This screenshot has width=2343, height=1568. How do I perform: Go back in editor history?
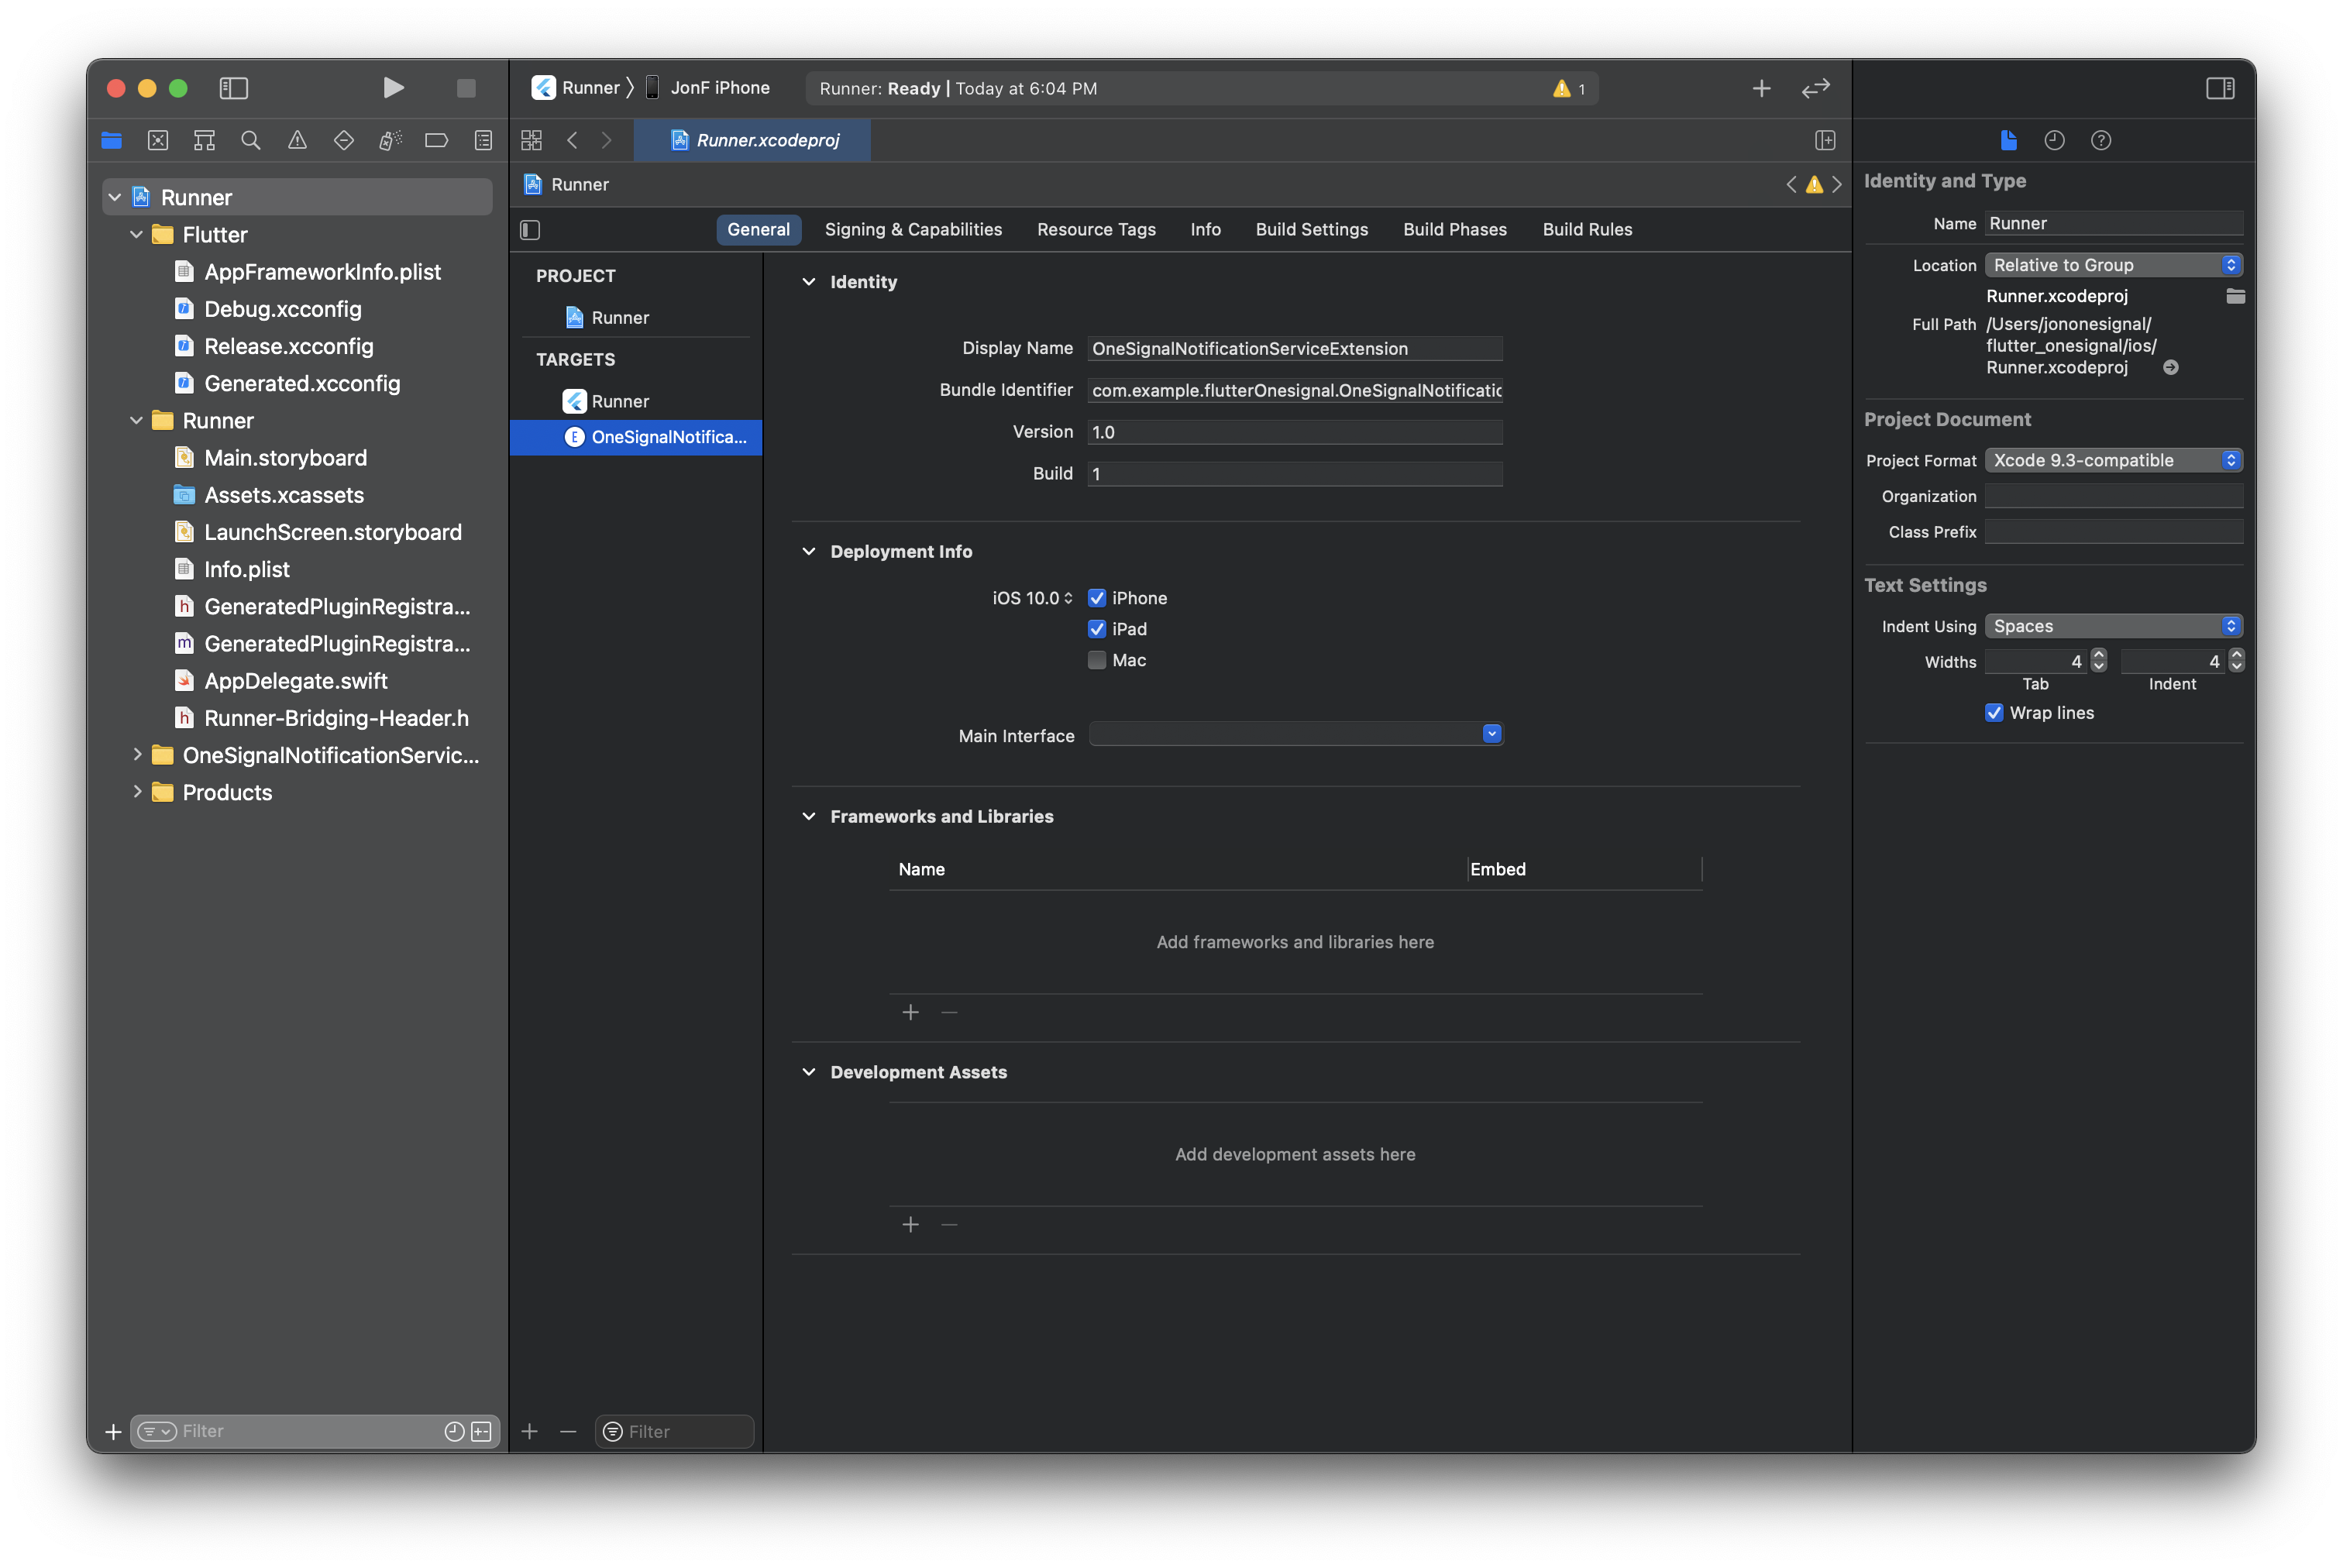(572, 140)
